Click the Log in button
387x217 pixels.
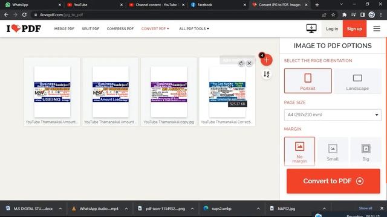(x=332, y=29)
